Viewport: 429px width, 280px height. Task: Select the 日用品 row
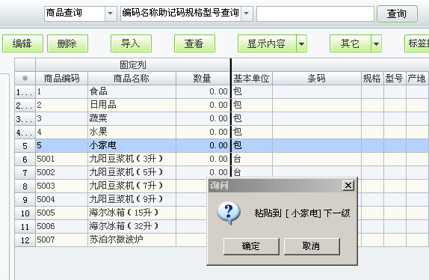point(222,105)
